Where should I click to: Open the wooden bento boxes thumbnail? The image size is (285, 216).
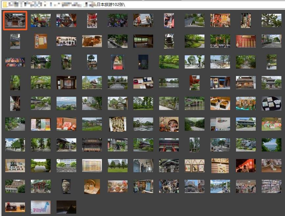[220, 103]
